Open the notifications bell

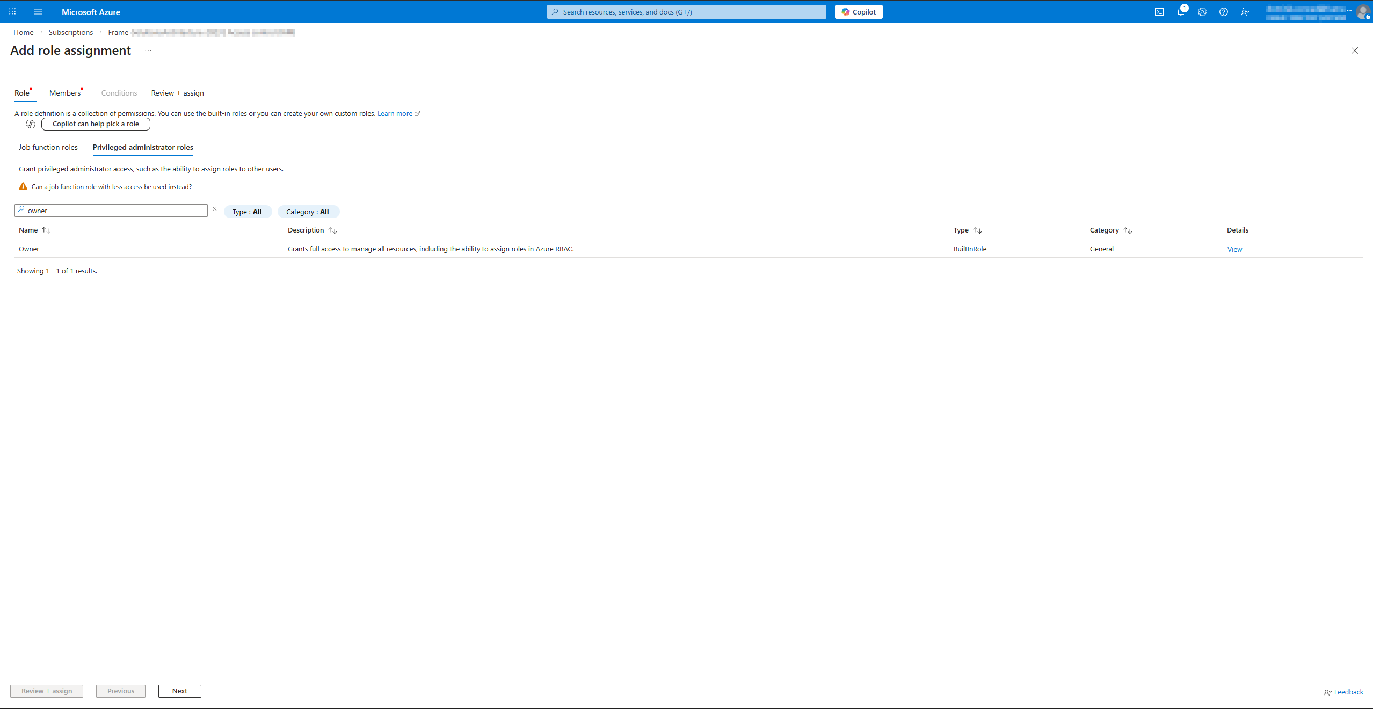coord(1180,12)
